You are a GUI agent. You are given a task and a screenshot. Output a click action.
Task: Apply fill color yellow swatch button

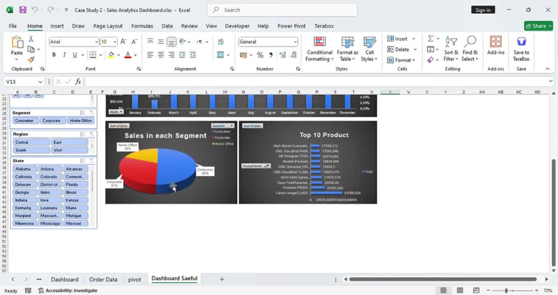111,55
